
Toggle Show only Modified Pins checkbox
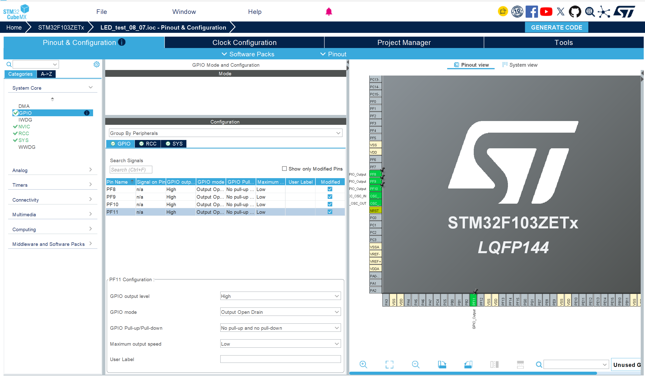(x=284, y=169)
